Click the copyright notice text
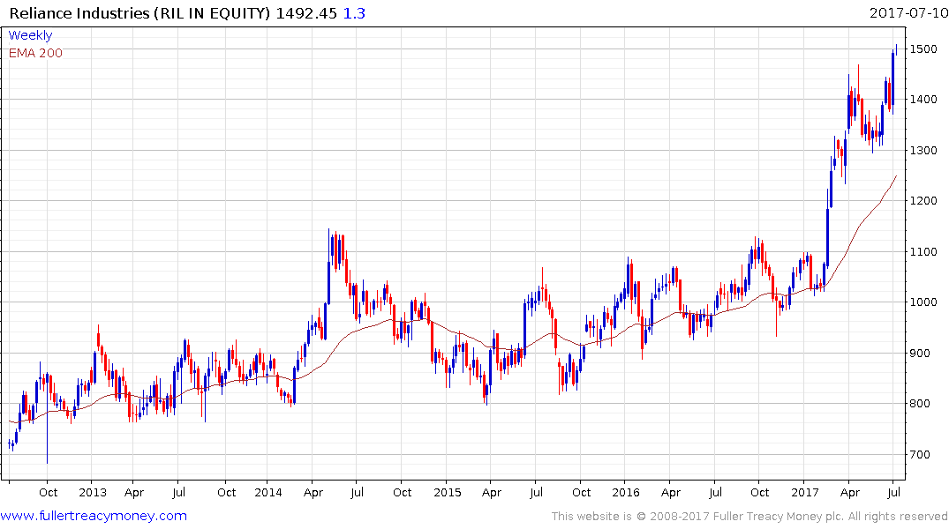Viewport: 949px width, 529px height. tap(749, 517)
